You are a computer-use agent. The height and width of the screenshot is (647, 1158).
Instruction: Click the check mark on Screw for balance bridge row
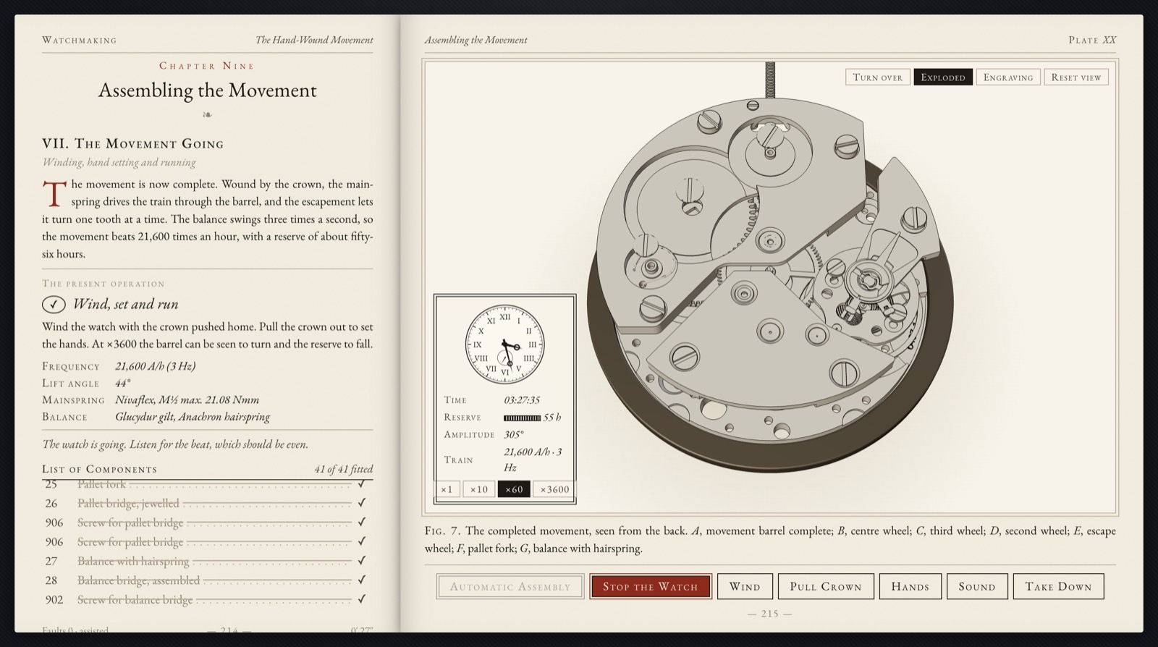[x=362, y=599]
